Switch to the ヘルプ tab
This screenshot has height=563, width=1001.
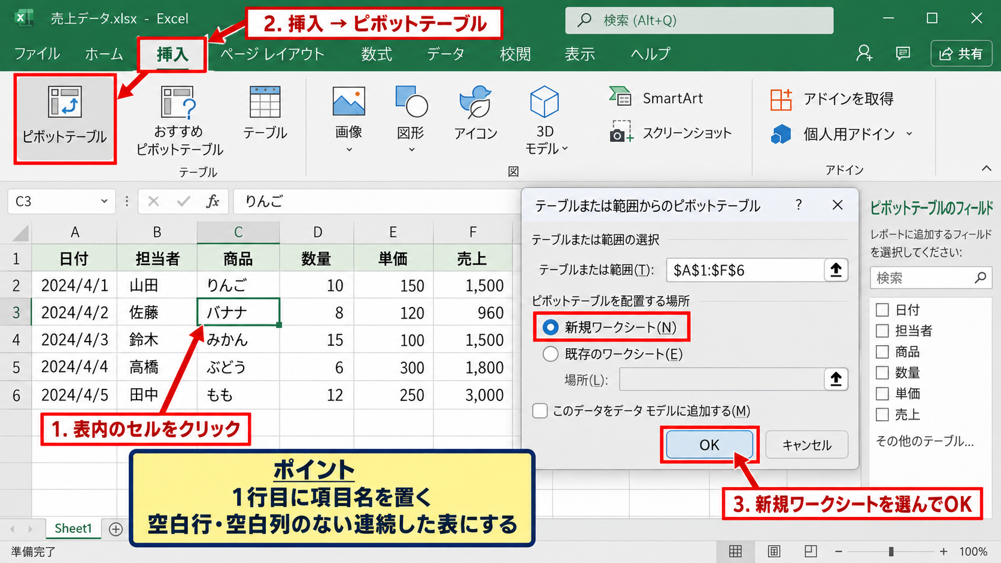click(x=651, y=54)
